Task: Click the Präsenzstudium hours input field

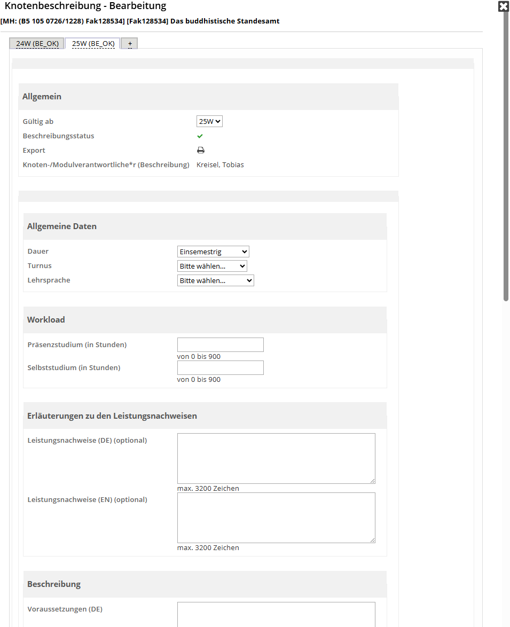Action: pos(220,345)
